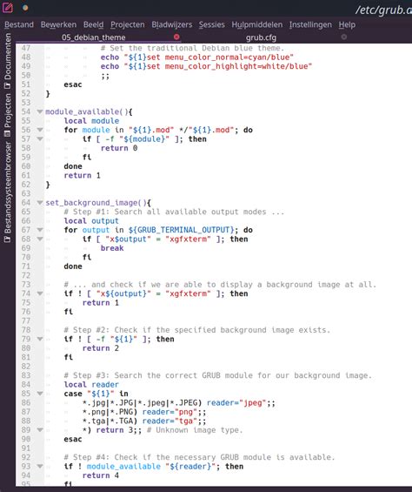The height and width of the screenshot is (492, 412).
Task: Open the Instellingen menu
Action: [x=310, y=24]
